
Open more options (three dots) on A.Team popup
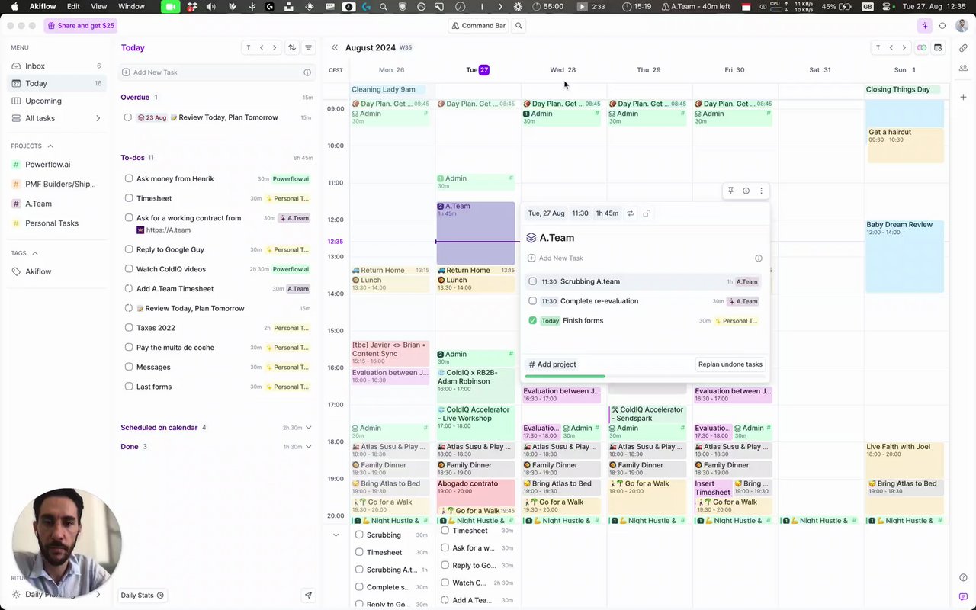coord(761,191)
